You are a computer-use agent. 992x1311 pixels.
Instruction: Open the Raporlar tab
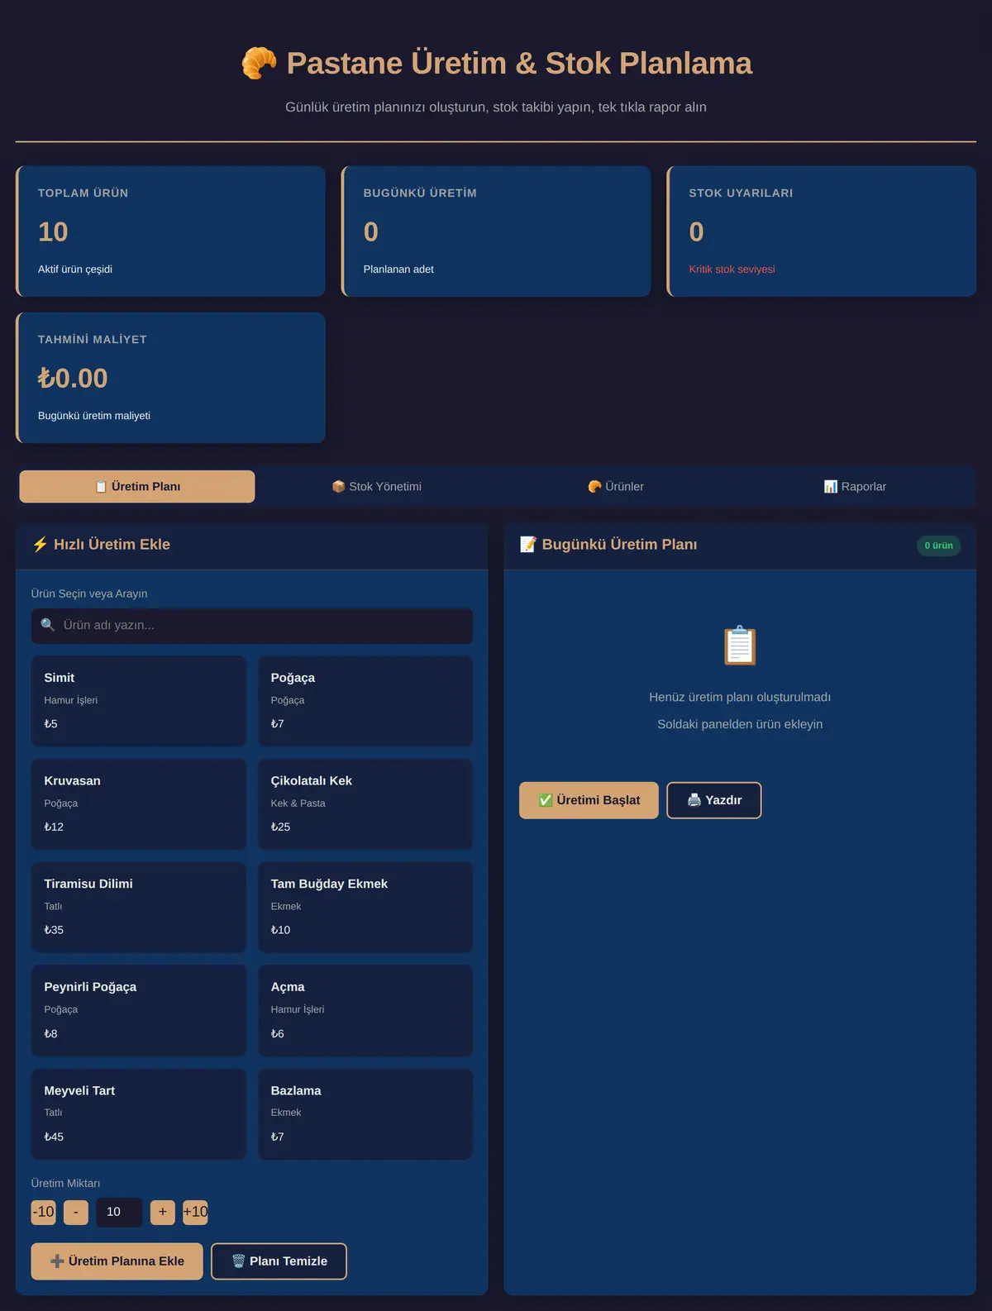855,487
